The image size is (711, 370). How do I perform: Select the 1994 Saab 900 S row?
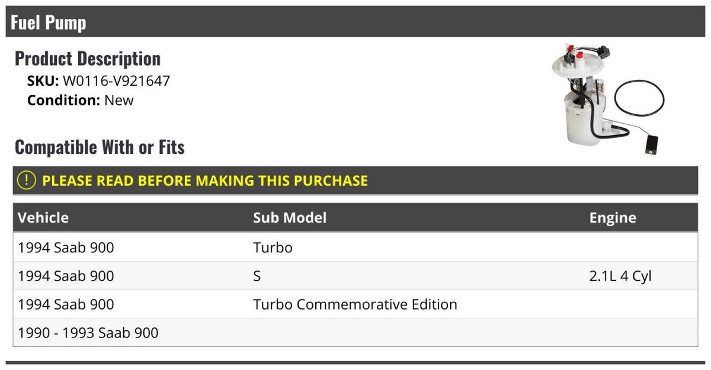click(355, 275)
